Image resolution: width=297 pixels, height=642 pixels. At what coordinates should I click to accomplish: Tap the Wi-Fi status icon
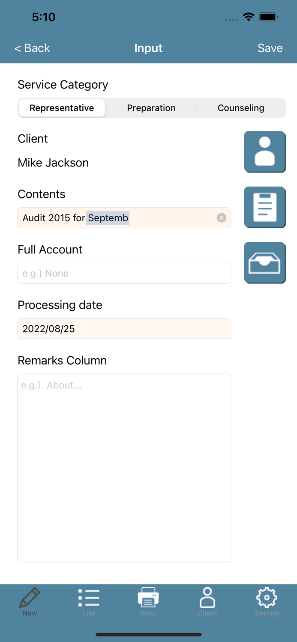(x=249, y=17)
